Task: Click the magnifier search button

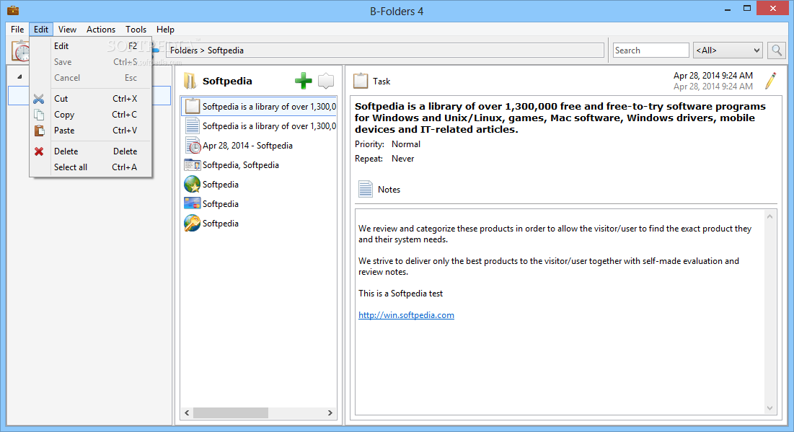Action: point(776,50)
